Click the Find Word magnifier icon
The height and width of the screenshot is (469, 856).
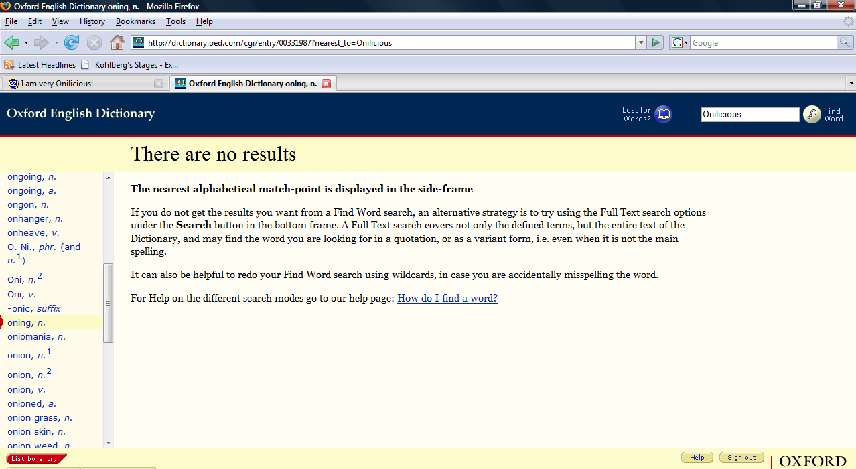[812, 115]
